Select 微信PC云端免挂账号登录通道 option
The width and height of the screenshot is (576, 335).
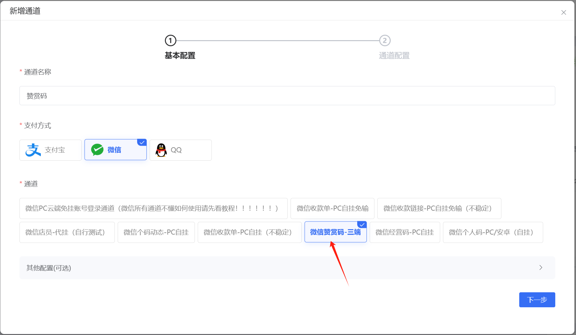[x=153, y=208]
